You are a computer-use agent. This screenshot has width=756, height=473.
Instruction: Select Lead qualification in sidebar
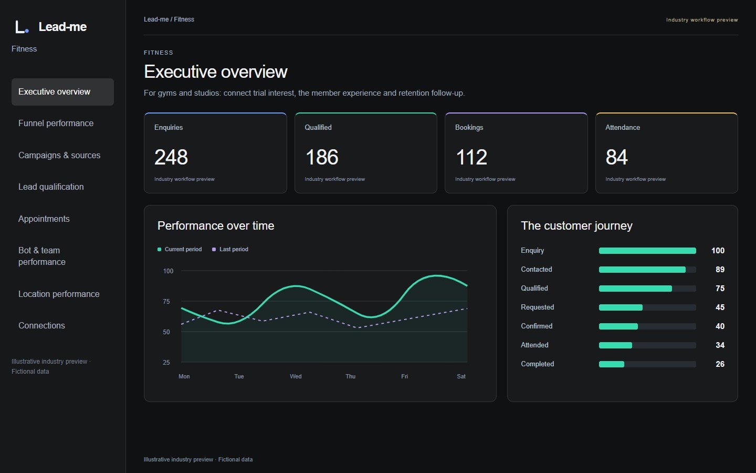[x=62, y=187]
